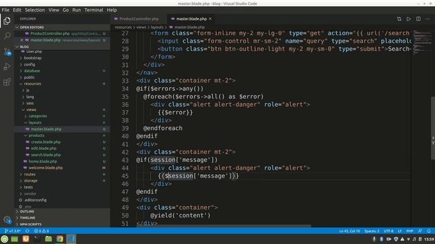Image resolution: width=435 pixels, height=244 pixels.
Task: Click the editor's vertical scrollbar thumb
Action: tap(433, 128)
